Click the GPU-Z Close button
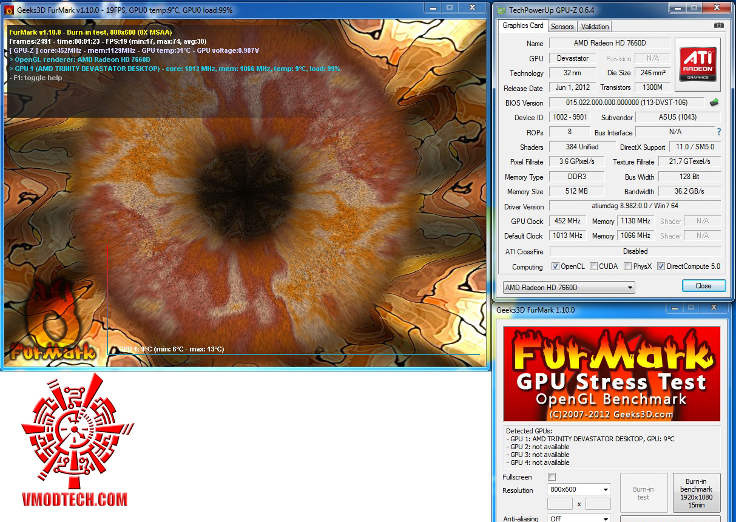This screenshot has height=522, width=736. (x=703, y=286)
